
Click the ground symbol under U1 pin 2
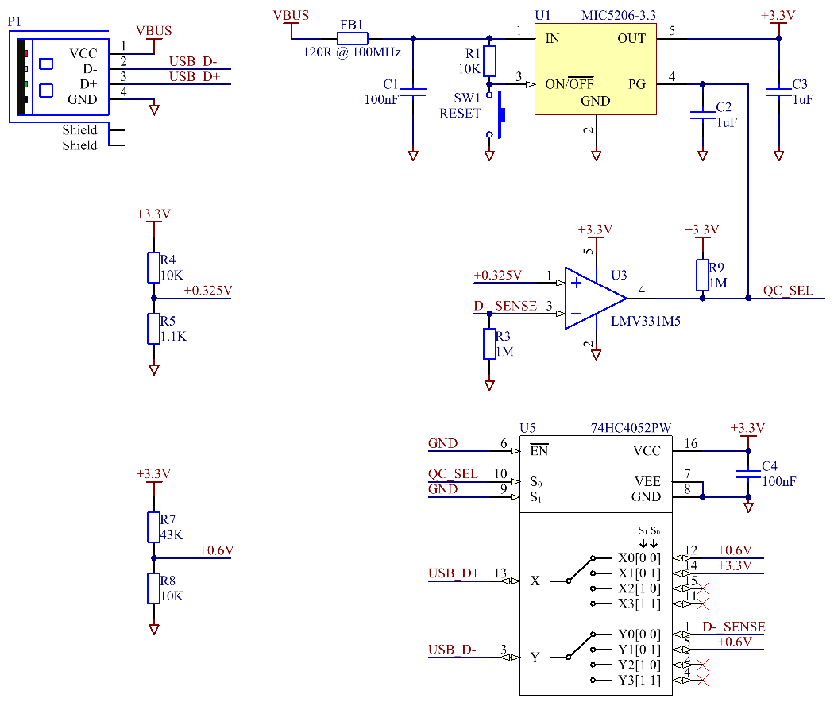point(597,156)
